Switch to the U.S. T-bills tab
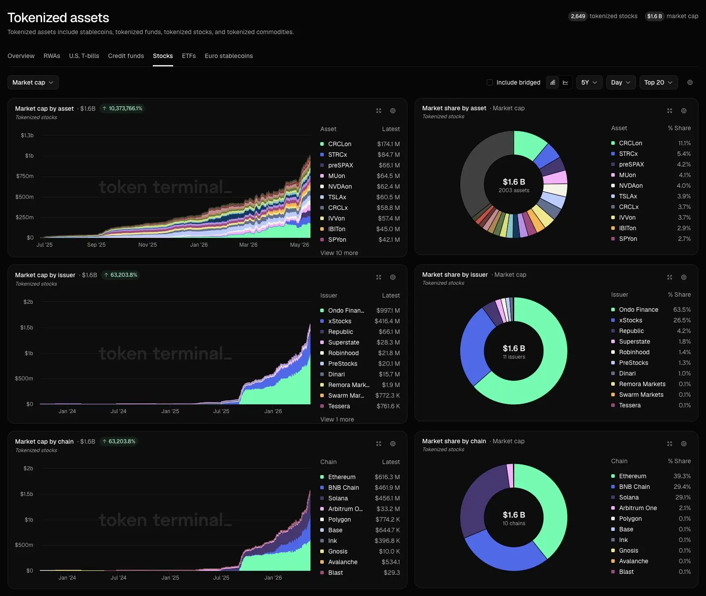Screen dimensions: 706x596 point(84,56)
